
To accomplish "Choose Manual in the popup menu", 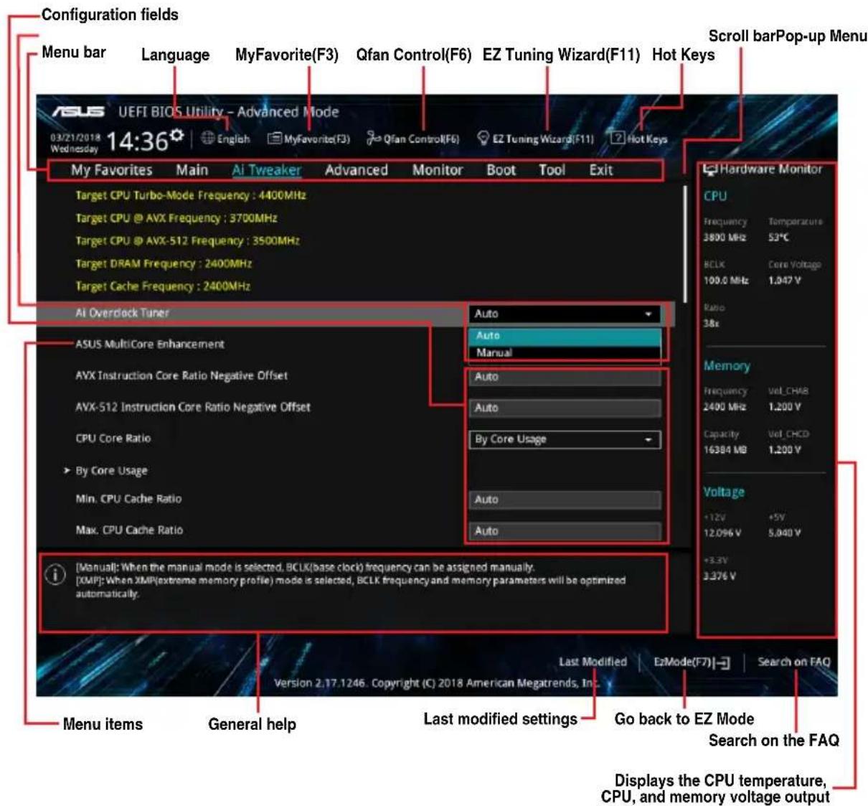I will coord(564,352).
